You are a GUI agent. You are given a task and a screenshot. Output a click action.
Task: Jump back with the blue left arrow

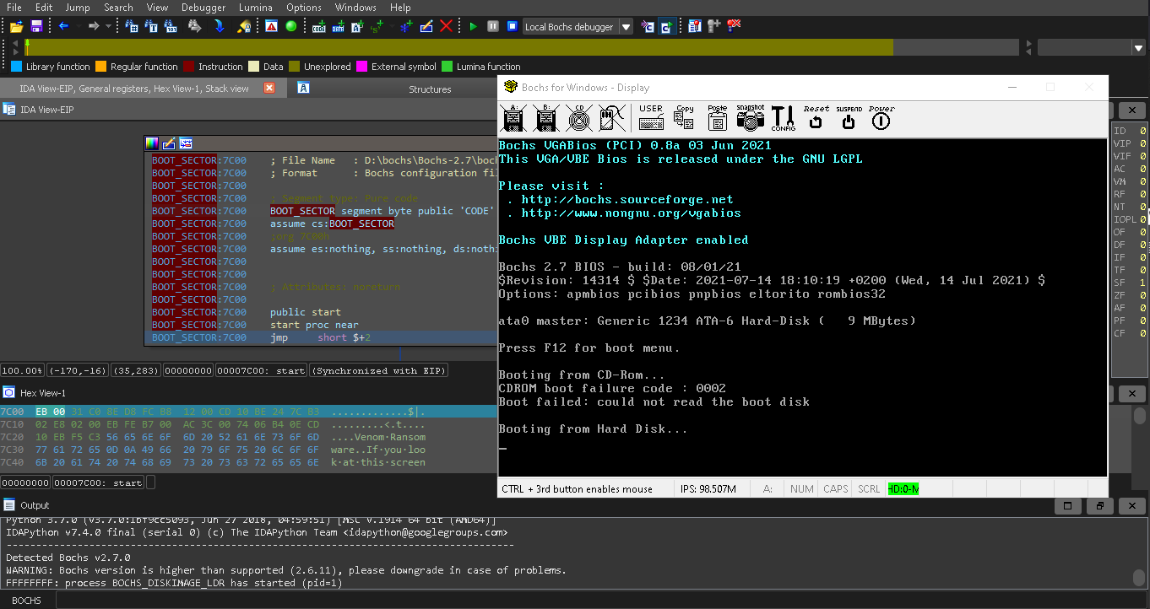(x=64, y=26)
